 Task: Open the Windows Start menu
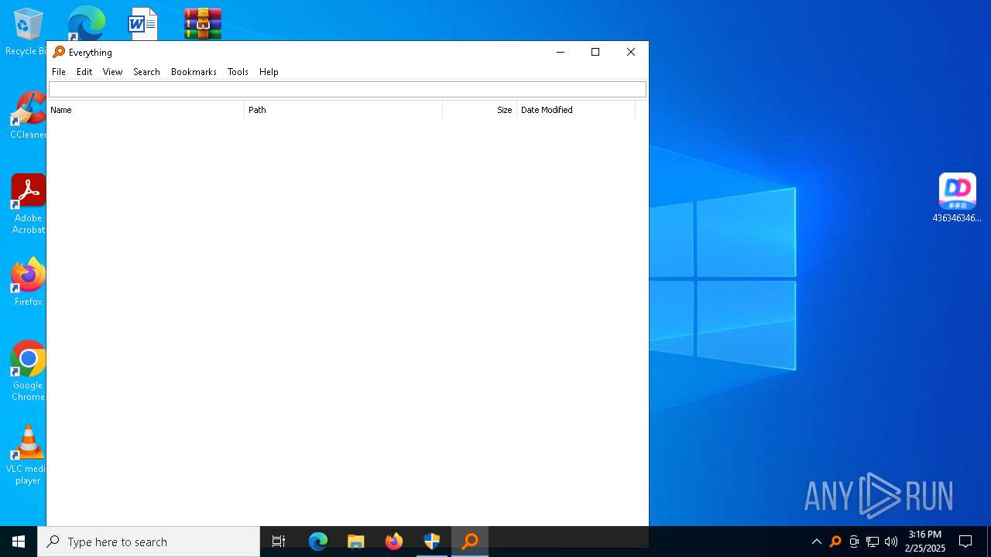click(19, 542)
